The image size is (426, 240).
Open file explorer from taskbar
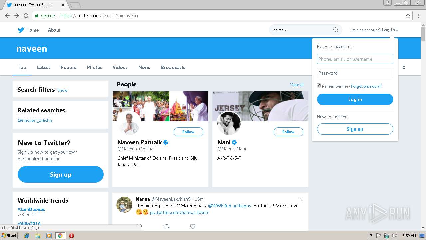click(38, 236)
